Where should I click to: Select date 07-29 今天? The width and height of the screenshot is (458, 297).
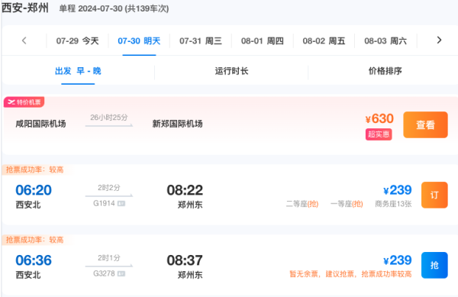click(77, 41)
